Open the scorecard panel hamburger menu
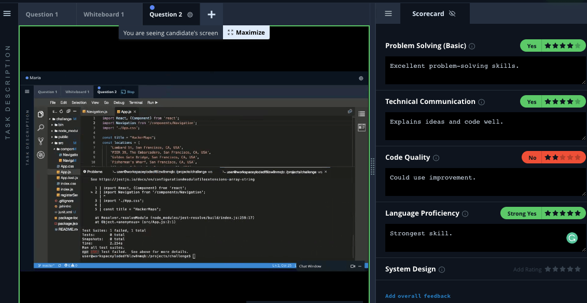The width and height of the screenshot is (587, 303). 388,13
